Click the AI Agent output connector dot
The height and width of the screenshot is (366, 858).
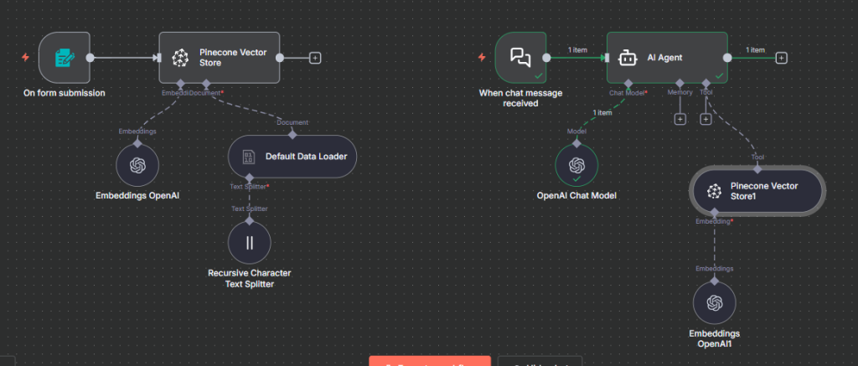[x=728, y=58]
